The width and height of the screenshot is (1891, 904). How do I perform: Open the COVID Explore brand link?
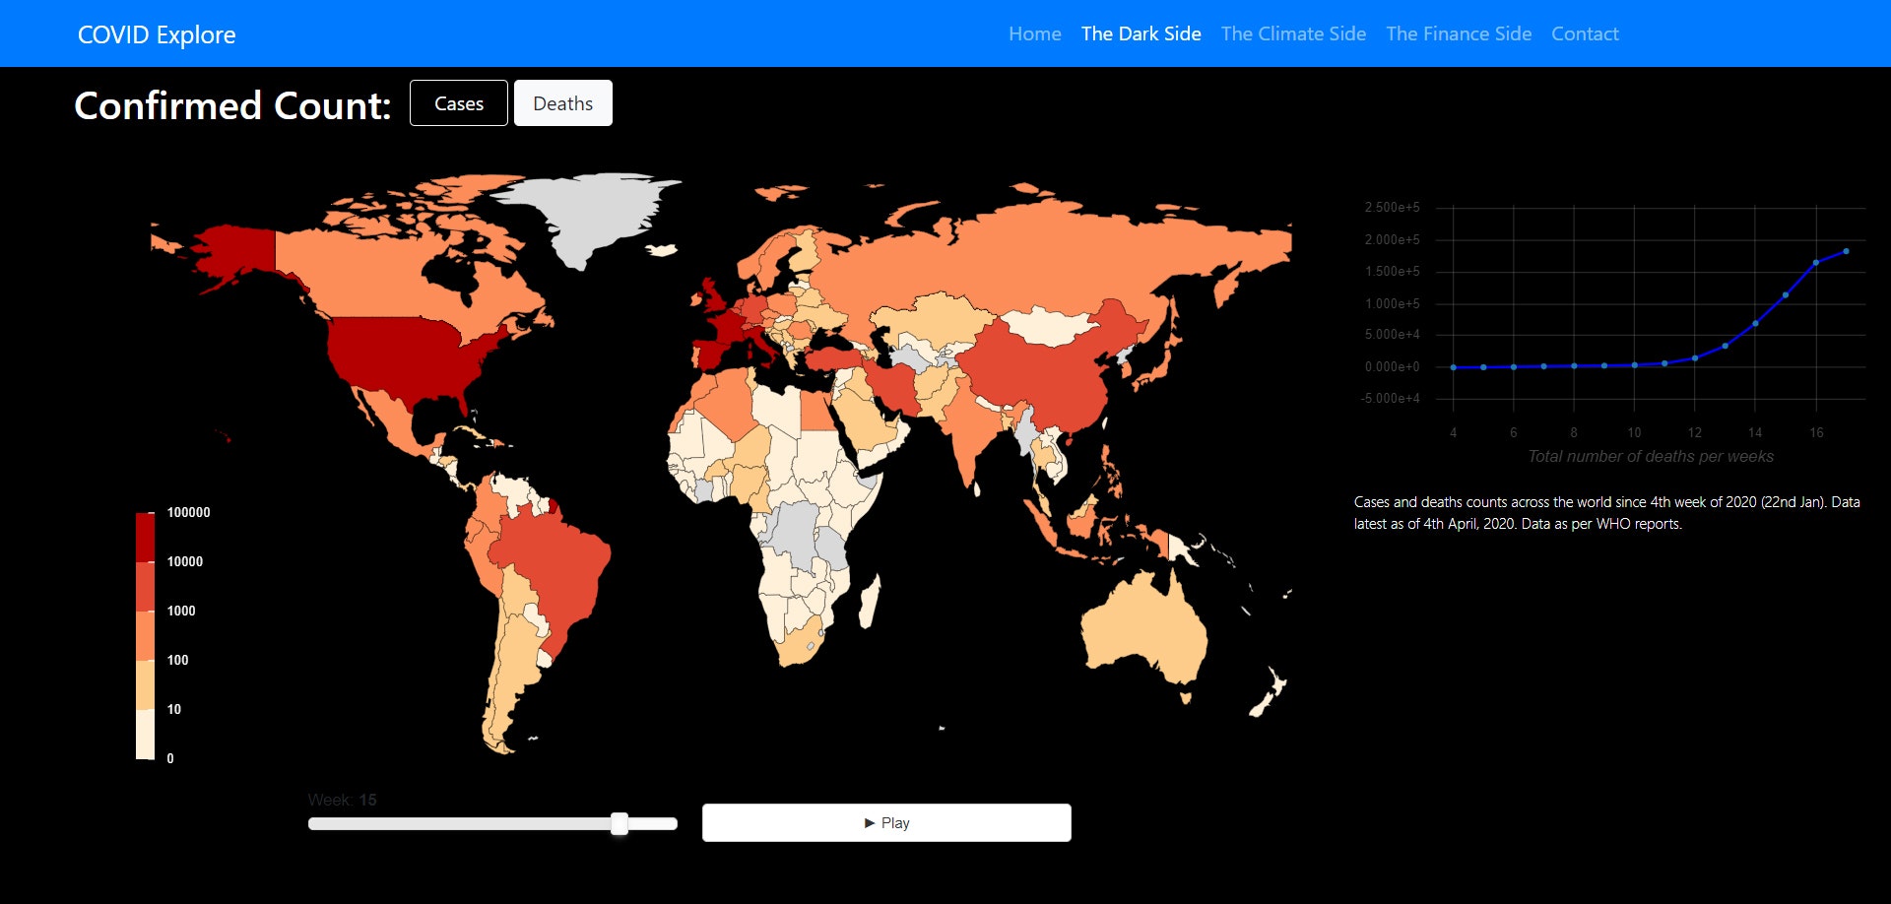tap(157, 34)
